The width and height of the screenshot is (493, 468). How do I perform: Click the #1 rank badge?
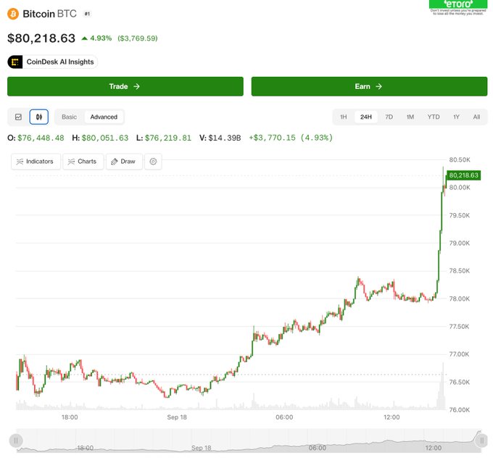[x=87, y=14]
